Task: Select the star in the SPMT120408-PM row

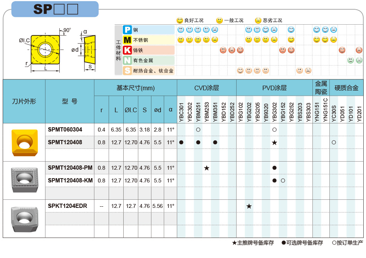Action: point(207,168)
